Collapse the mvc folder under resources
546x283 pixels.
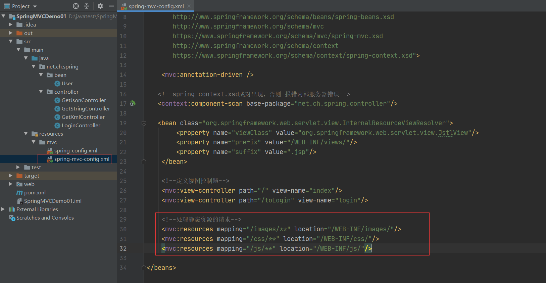34,142
